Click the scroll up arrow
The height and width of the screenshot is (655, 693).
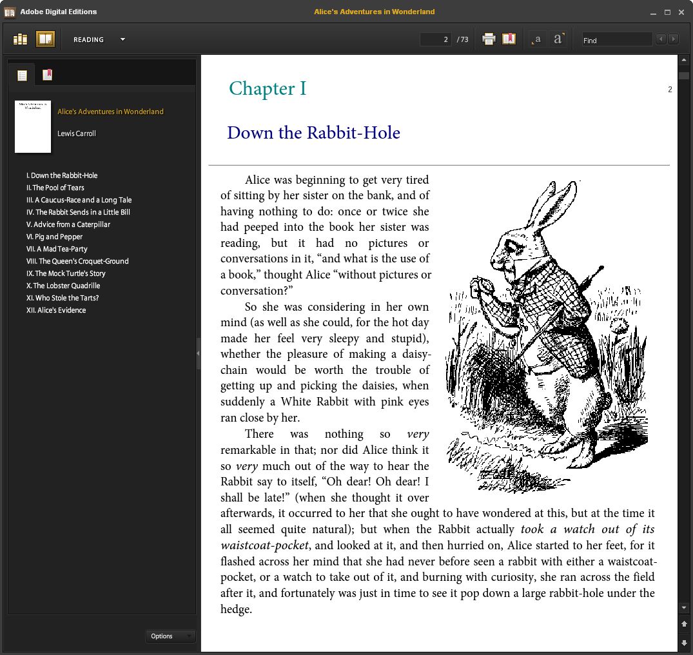click(x=684, y=60)
